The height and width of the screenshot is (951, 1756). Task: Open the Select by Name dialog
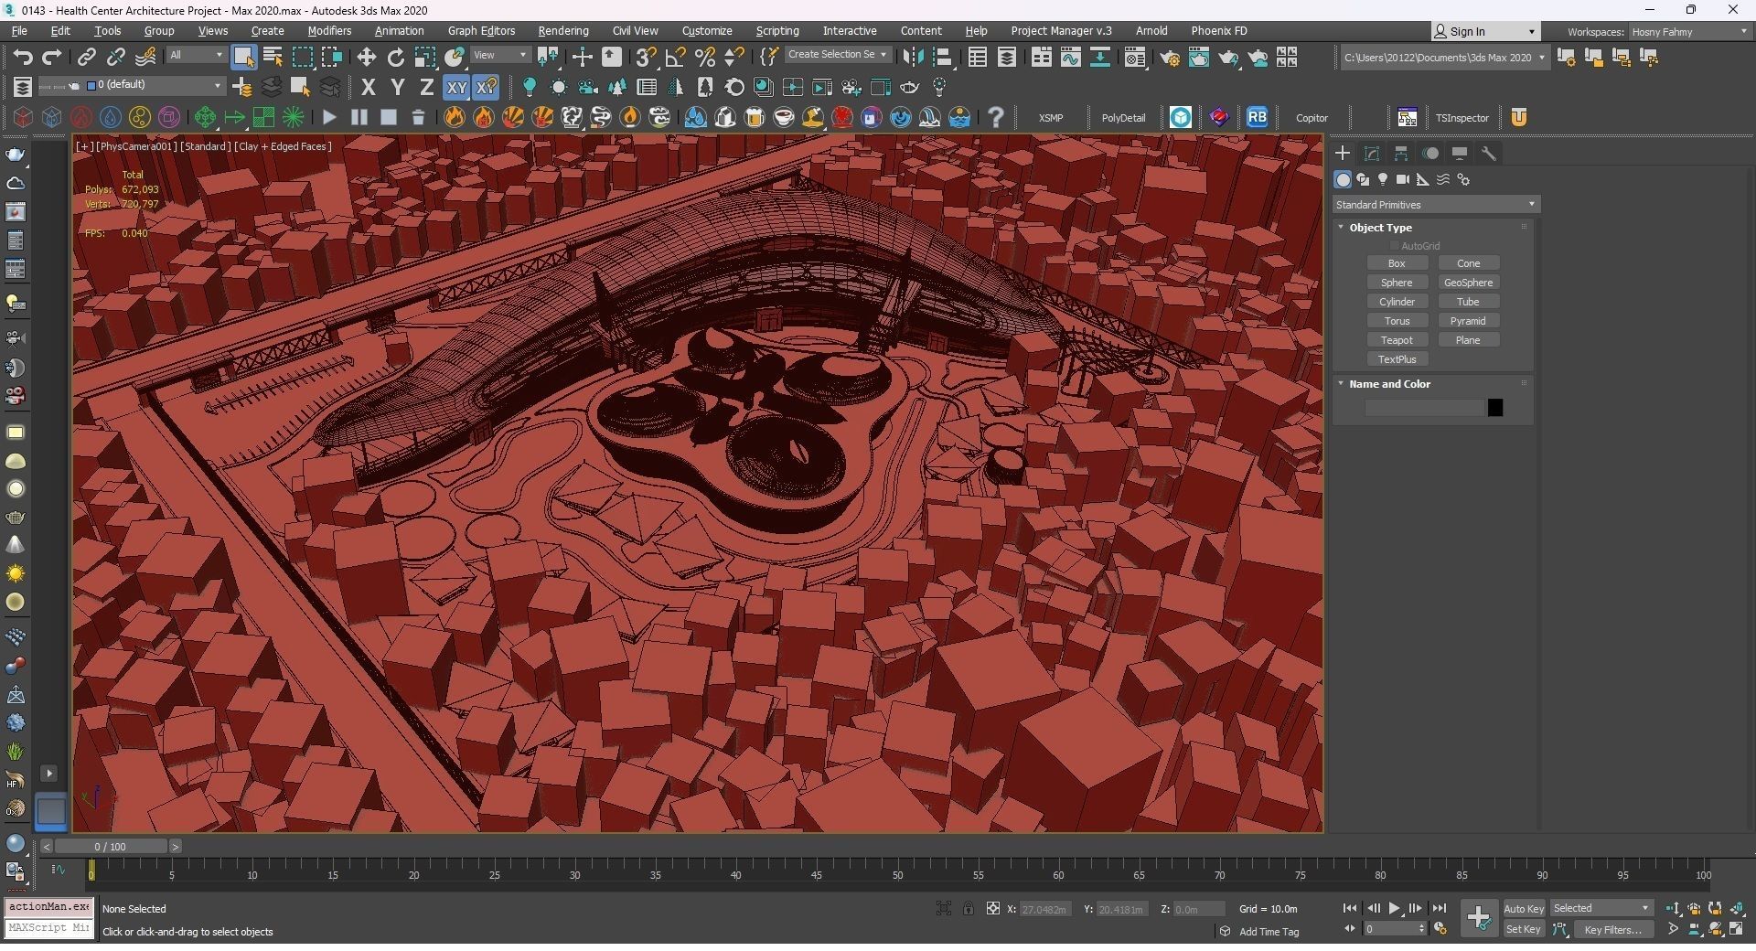(x=273, y=57)
